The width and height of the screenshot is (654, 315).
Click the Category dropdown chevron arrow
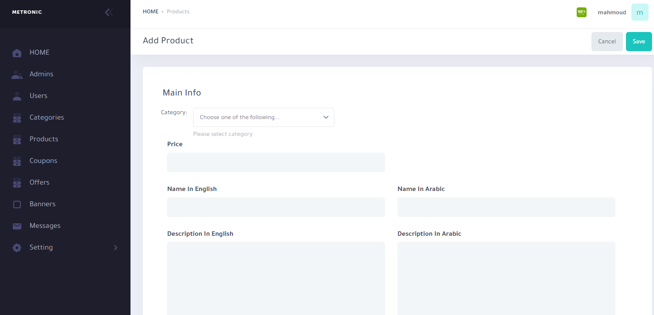(x=326, y=118)
